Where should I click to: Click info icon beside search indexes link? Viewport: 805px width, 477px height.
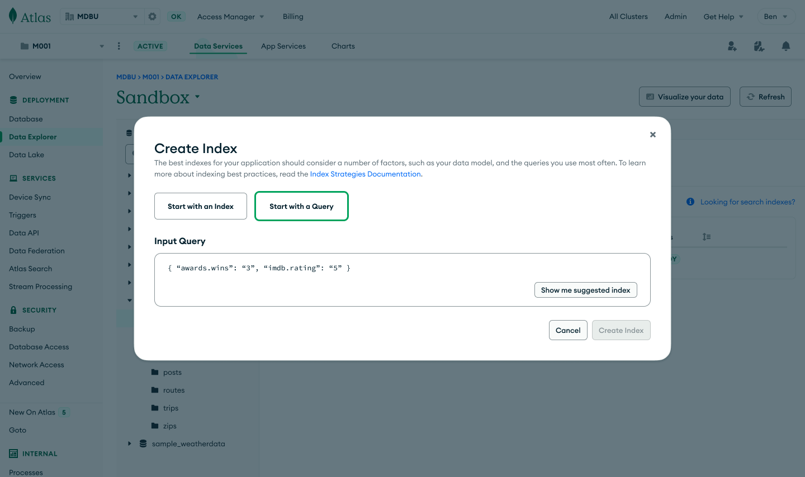690,202
